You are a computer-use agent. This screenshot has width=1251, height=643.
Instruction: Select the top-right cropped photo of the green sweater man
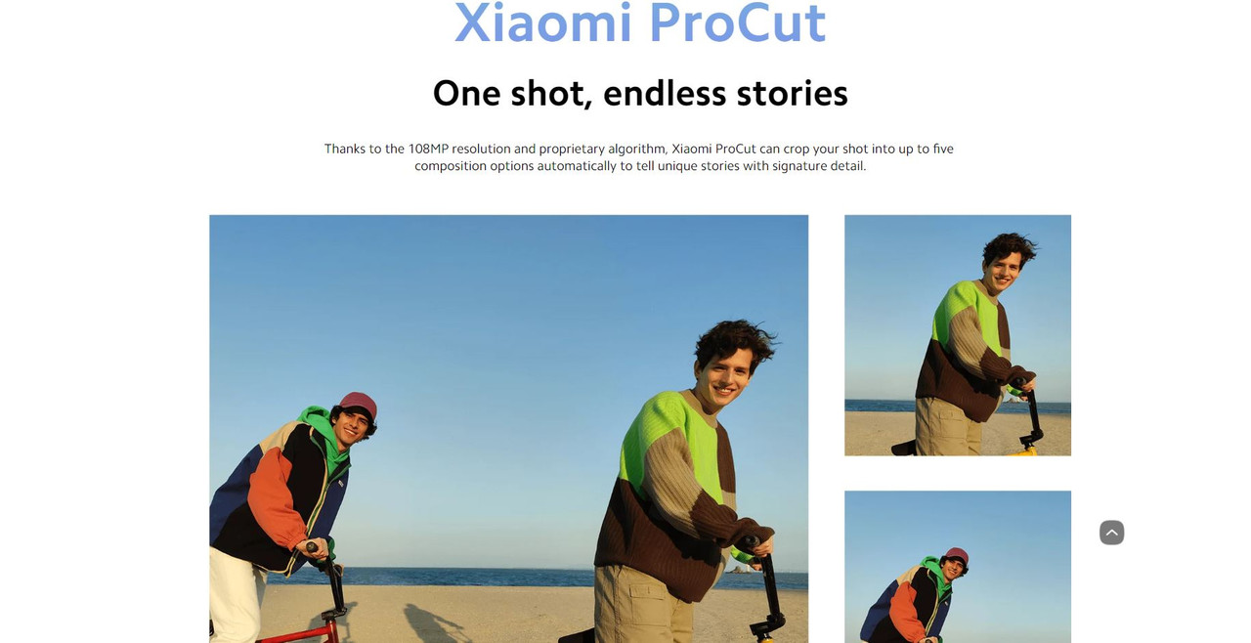[x=958, y=335]
